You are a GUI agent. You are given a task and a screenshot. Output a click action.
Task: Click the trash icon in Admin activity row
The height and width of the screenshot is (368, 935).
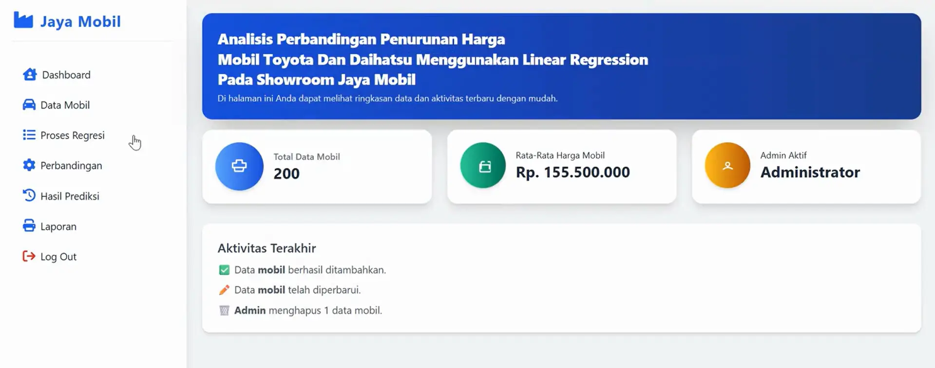click(224, 310)
